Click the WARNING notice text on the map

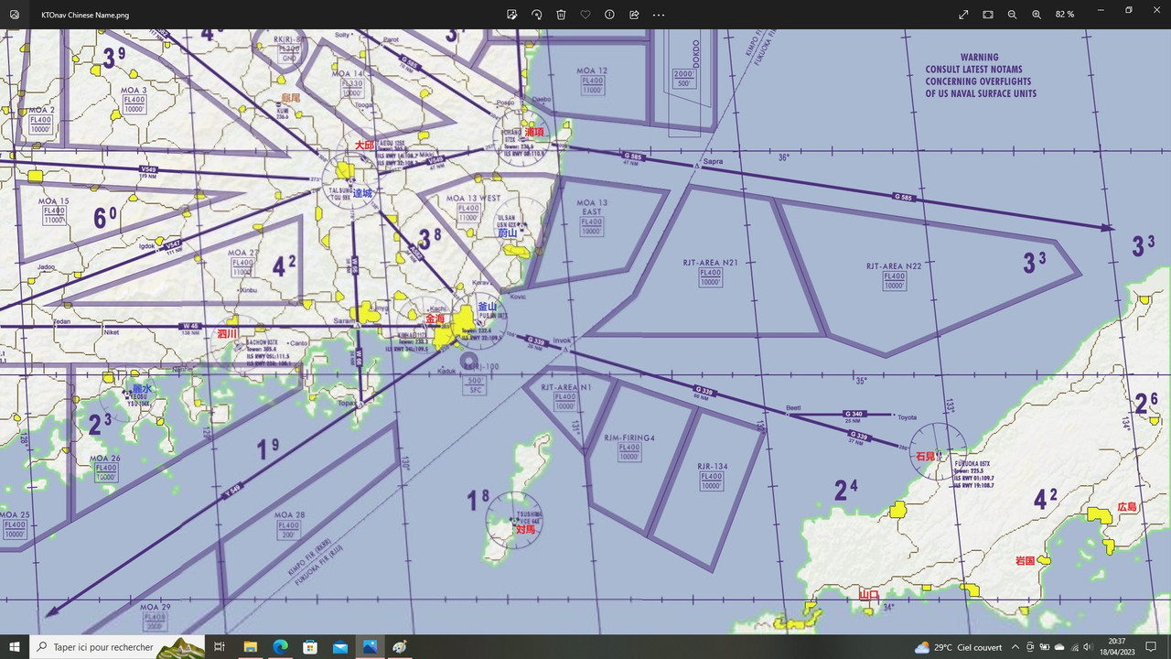[980, 75]
